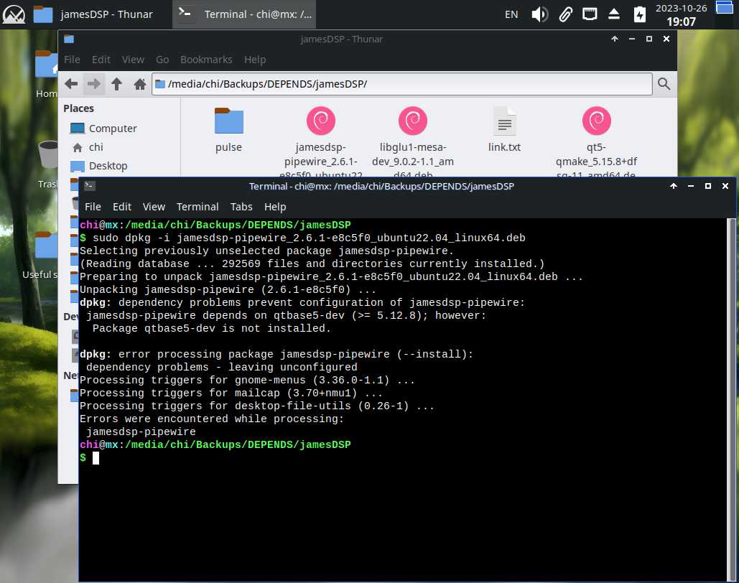The height and width of the screenshot is (583, 739).
Task: Switch to jamesDSP - Thunar taskbar button
Action: click(x=93, y=14)
